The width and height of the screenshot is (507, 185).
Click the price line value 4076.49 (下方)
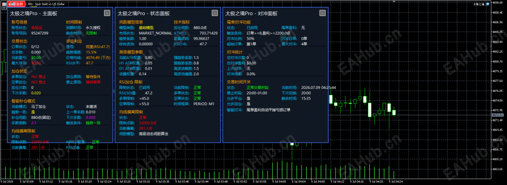point(98,57)
